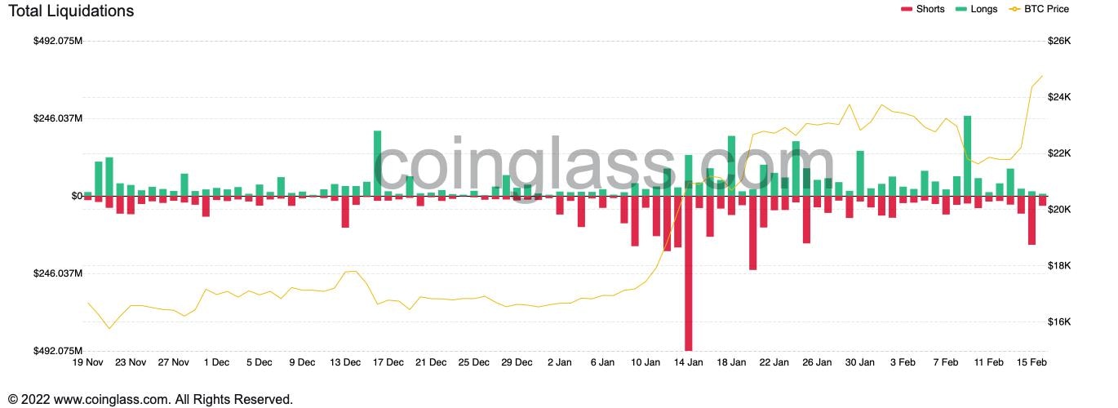Image resolution: width=1118 pixels, height=408 pixels.
Task: Click the 14 Jan date label
Action: (x=689, y=362)
